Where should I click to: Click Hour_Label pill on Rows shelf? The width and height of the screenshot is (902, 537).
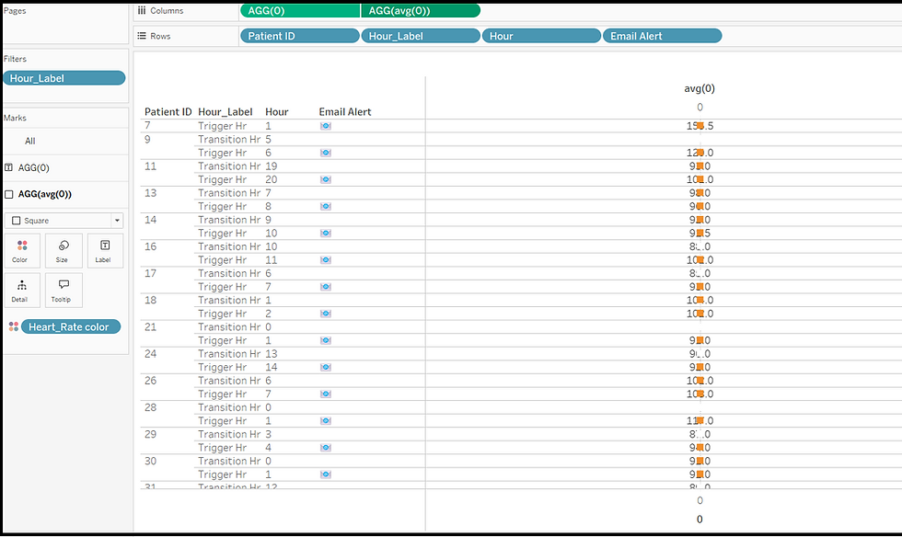[421, 36]
